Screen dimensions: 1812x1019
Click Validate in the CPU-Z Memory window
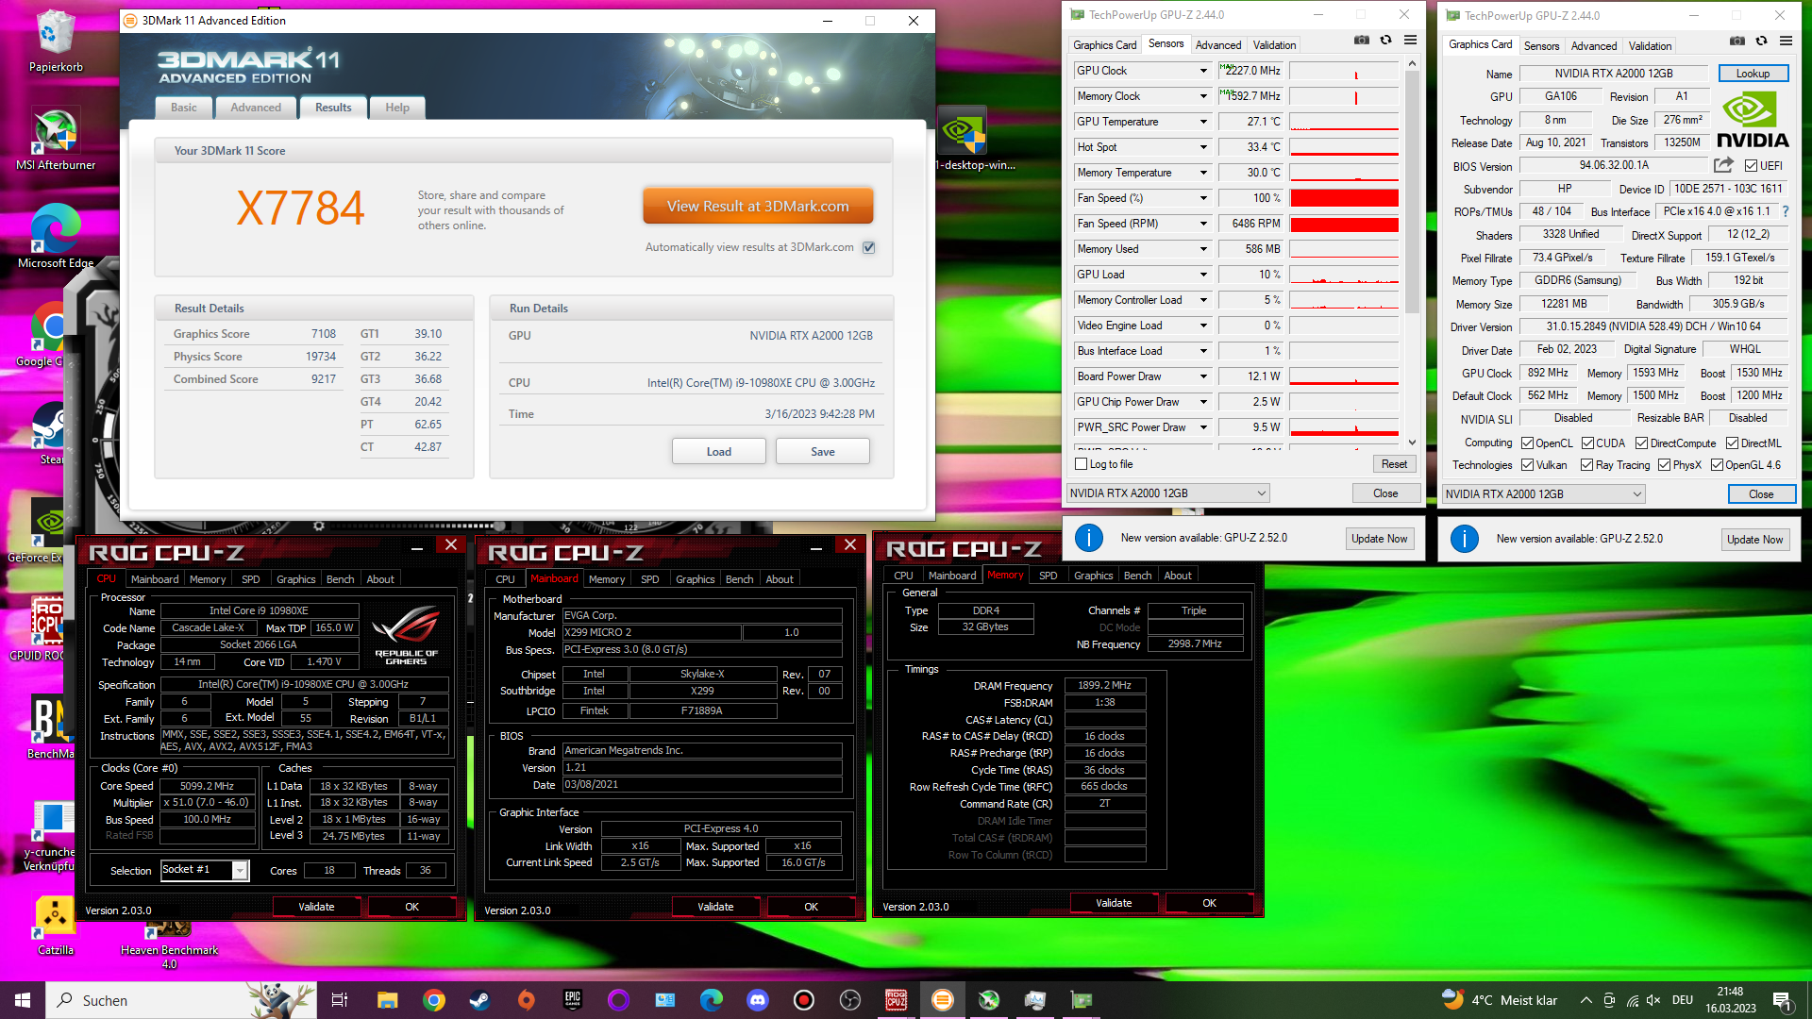pyautogui.click(x=1114, y=903)
